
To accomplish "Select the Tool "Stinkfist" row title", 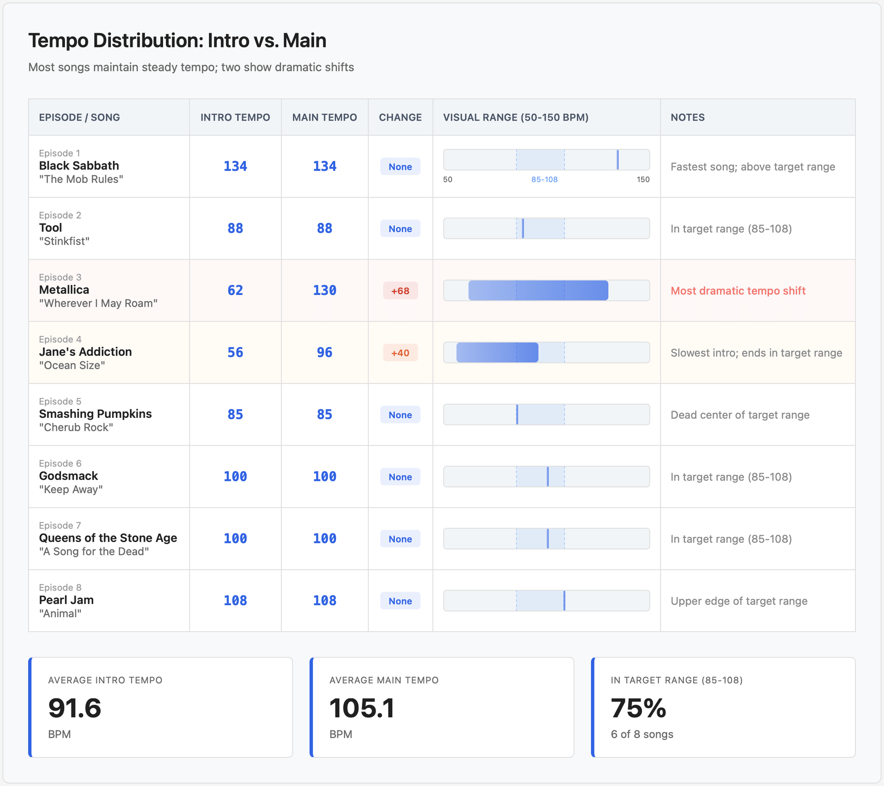I will (x=51, y=228).
